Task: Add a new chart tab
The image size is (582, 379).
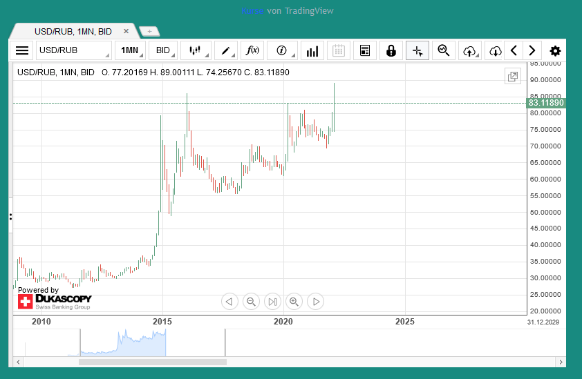Action: [149, 31]
